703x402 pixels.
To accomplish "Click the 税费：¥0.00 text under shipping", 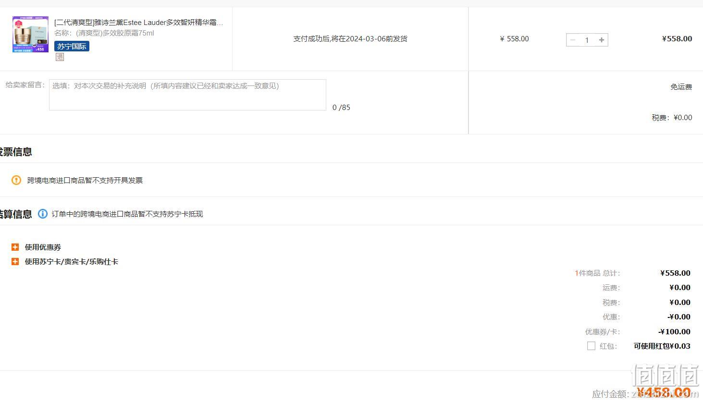I will 672,118.
